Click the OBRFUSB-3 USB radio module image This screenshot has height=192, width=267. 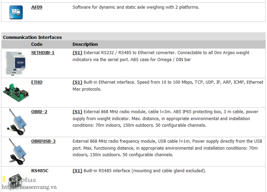15,151
